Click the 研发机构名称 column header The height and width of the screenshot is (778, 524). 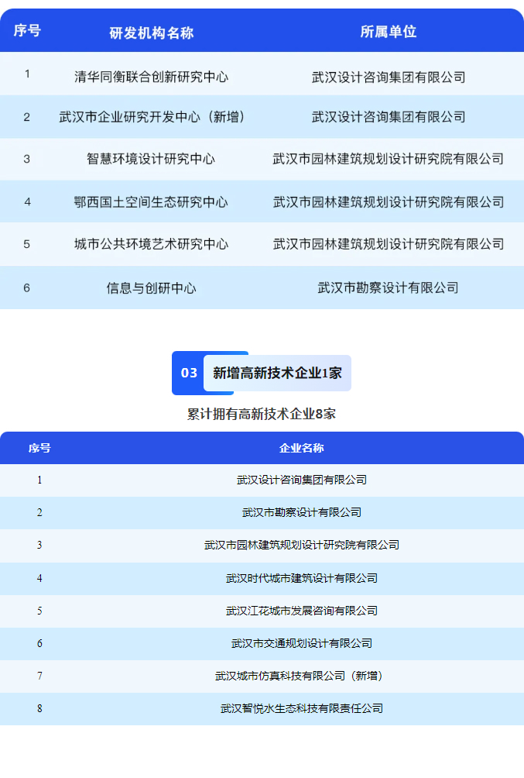151,33
